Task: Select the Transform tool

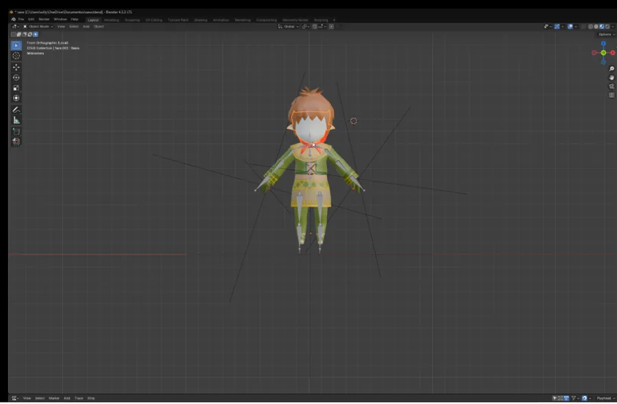Action: pyautogui.click(x=16, y=98)
